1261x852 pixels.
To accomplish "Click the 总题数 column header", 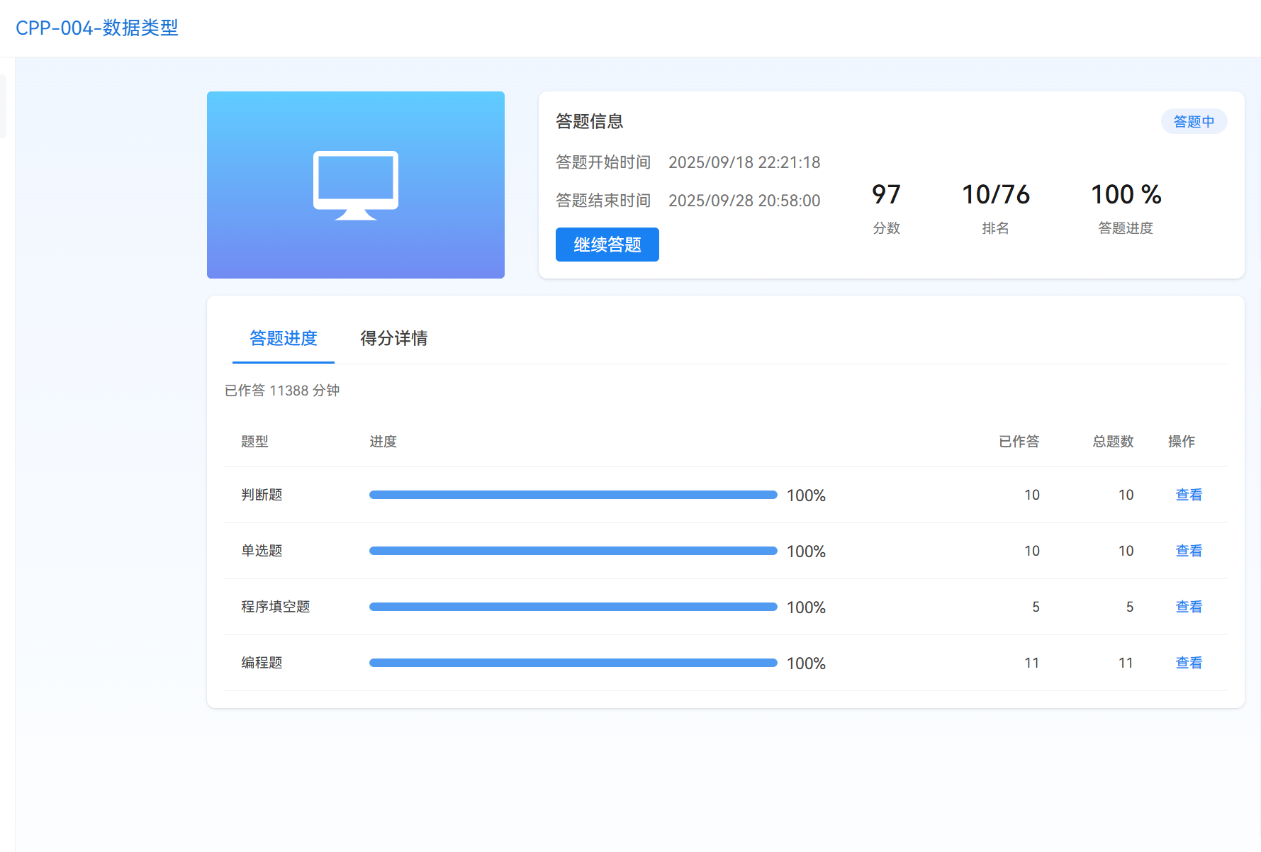I will pos(1113,442).
